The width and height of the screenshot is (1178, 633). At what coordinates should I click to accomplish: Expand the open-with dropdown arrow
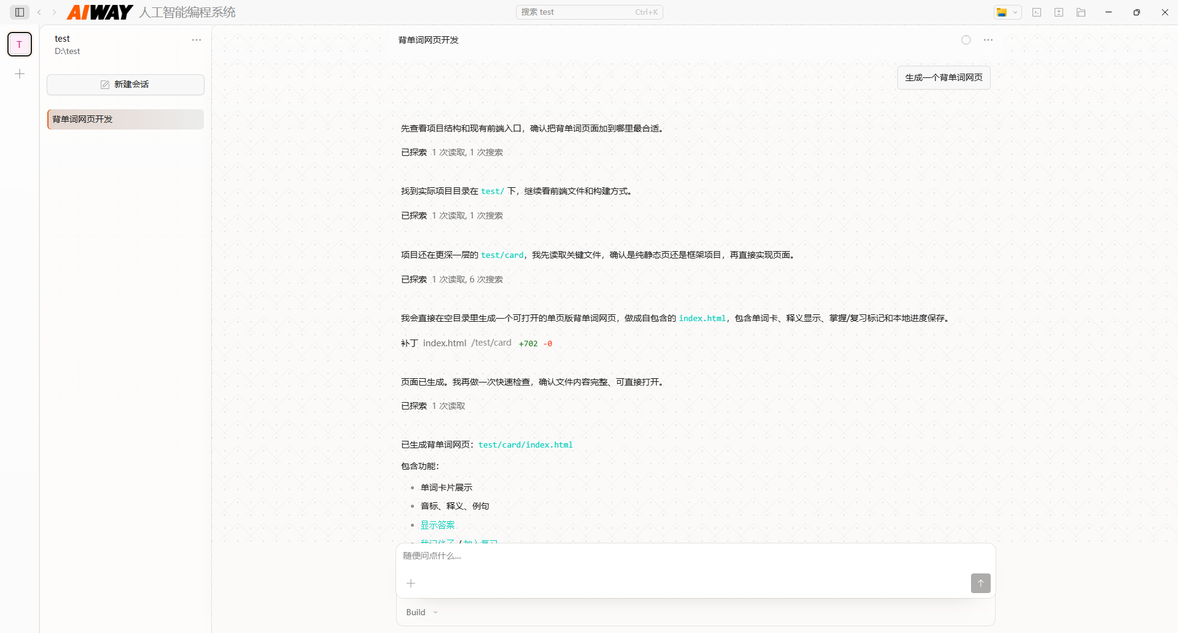point(1015,12)
